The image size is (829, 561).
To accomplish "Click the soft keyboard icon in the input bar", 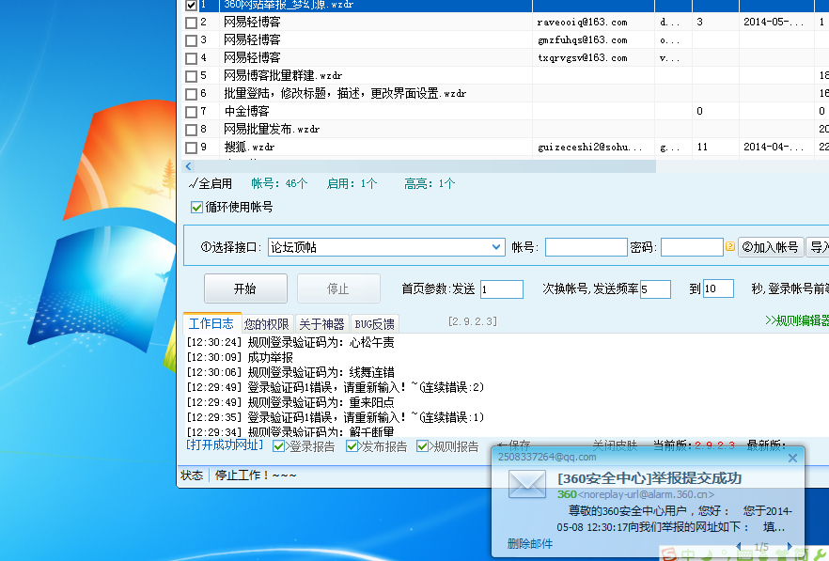I will [x=745, y=554].
